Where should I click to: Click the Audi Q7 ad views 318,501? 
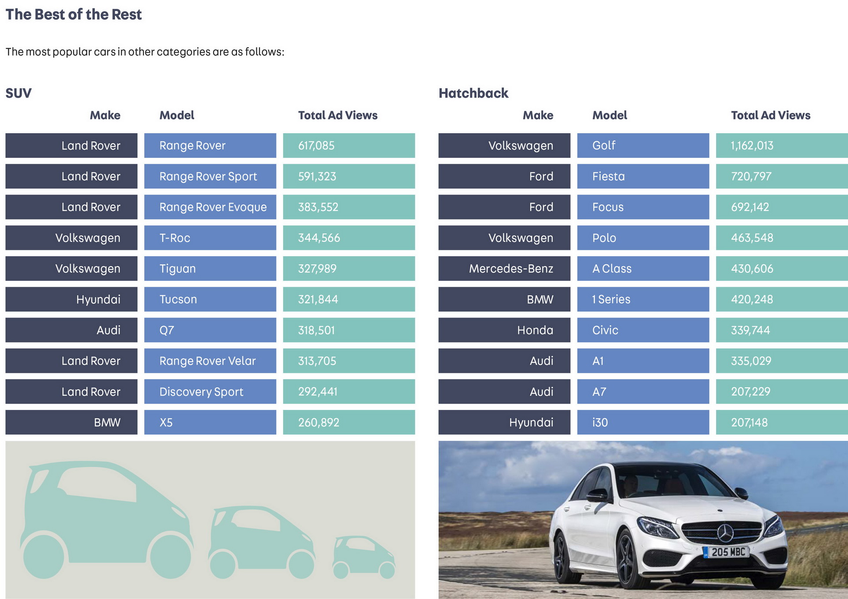coord(349,330)
